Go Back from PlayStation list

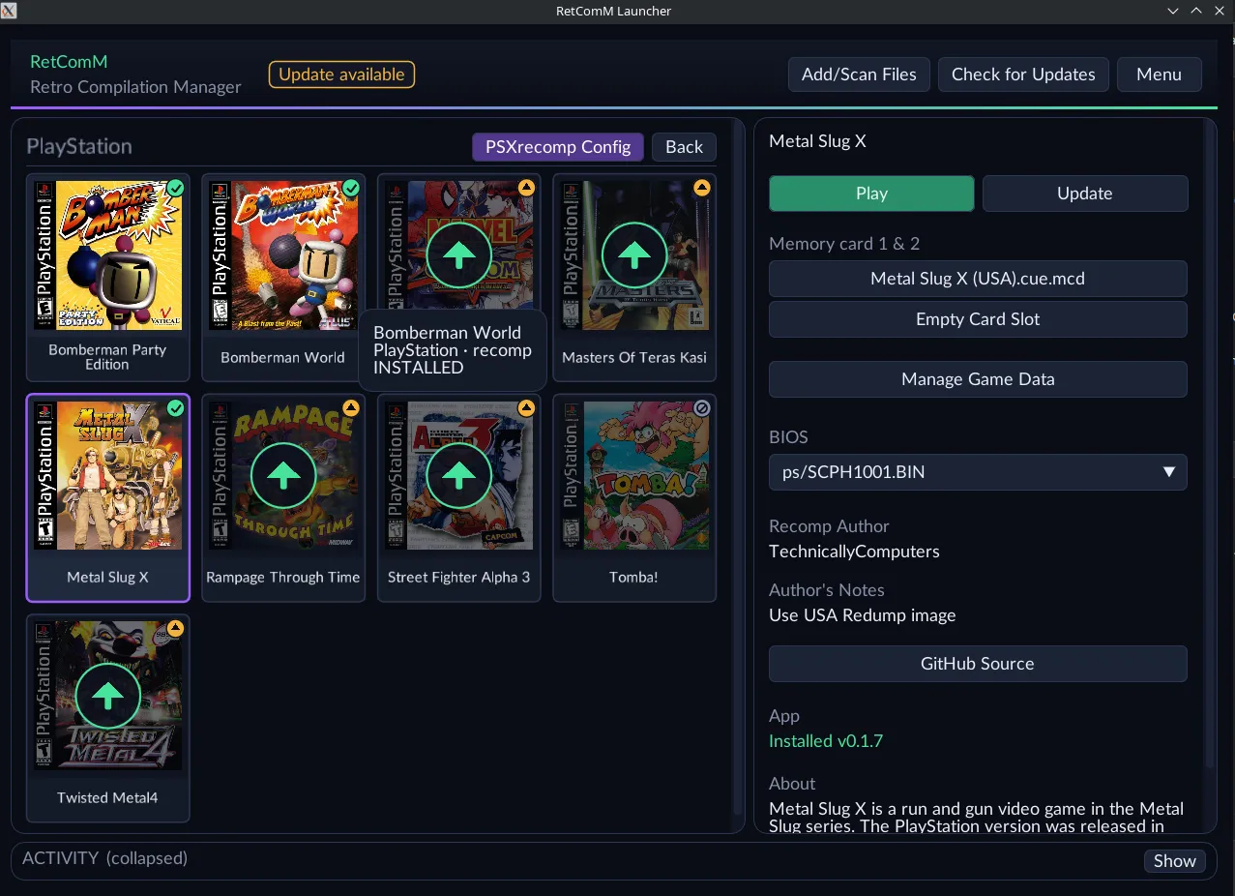684,147
